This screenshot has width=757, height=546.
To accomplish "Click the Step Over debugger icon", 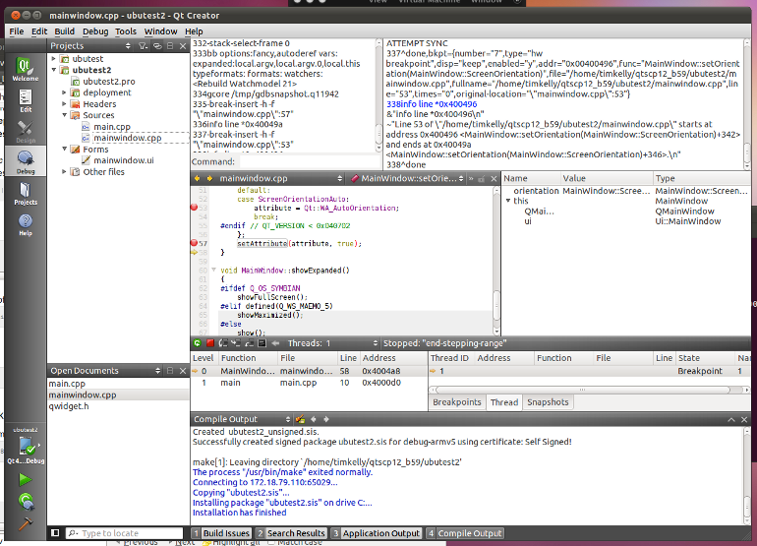I will [x=223, y=343].
